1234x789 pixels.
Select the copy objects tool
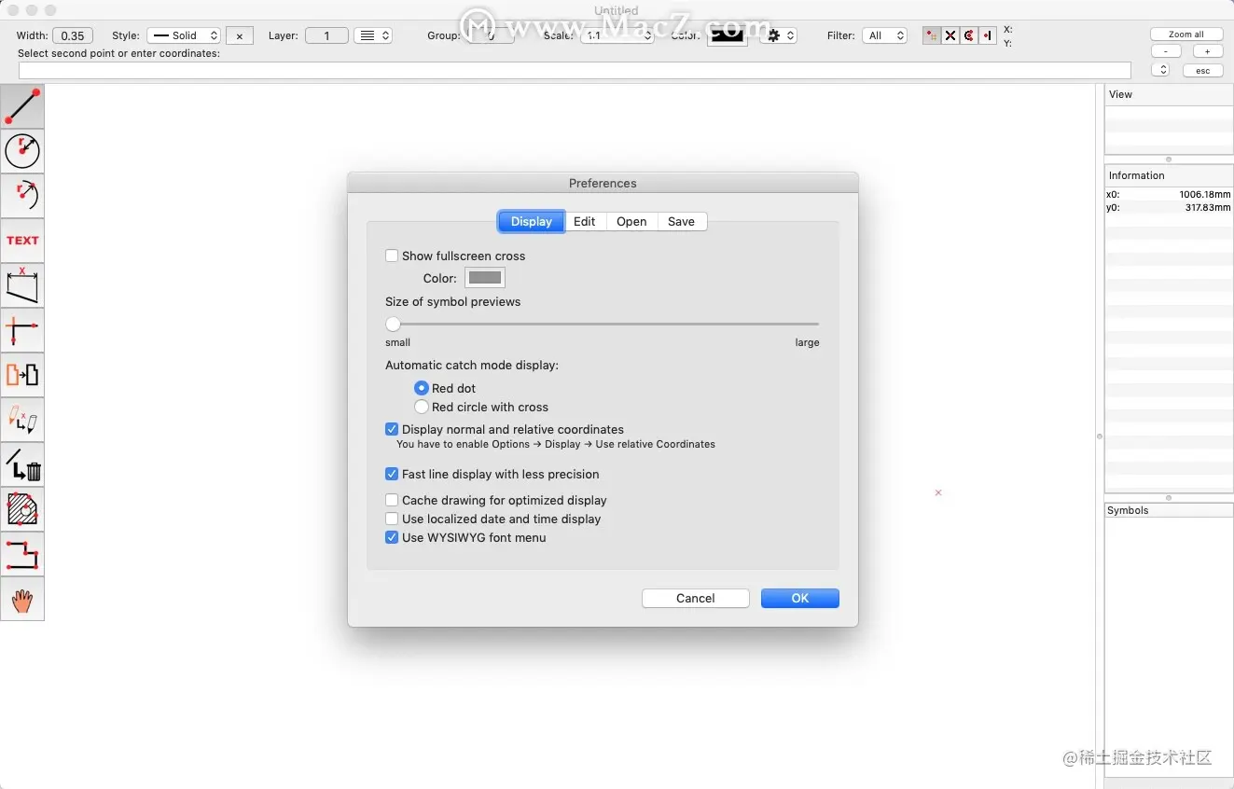(x=22, y=375)
